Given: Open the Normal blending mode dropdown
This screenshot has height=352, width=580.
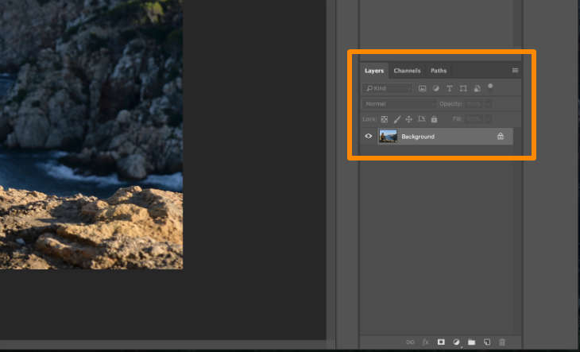Looking at the screenshot, I should click(x=400, y=104).
